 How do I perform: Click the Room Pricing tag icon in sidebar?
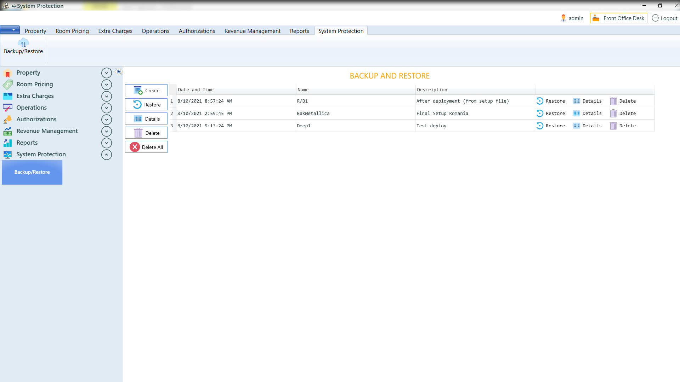click(x=7, y=85)
